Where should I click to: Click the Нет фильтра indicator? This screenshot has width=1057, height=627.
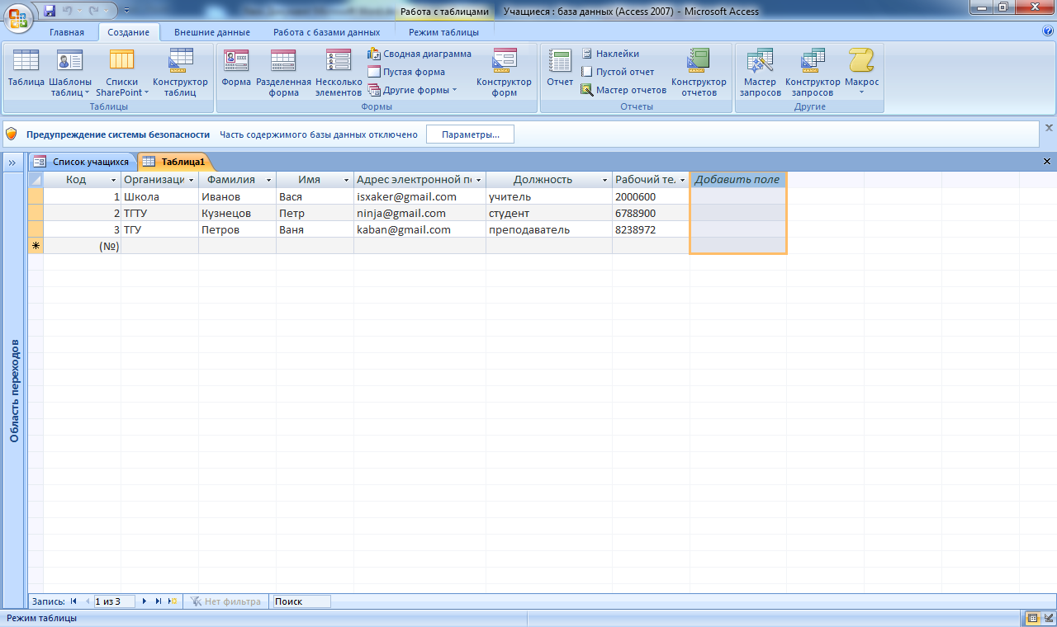225,601
